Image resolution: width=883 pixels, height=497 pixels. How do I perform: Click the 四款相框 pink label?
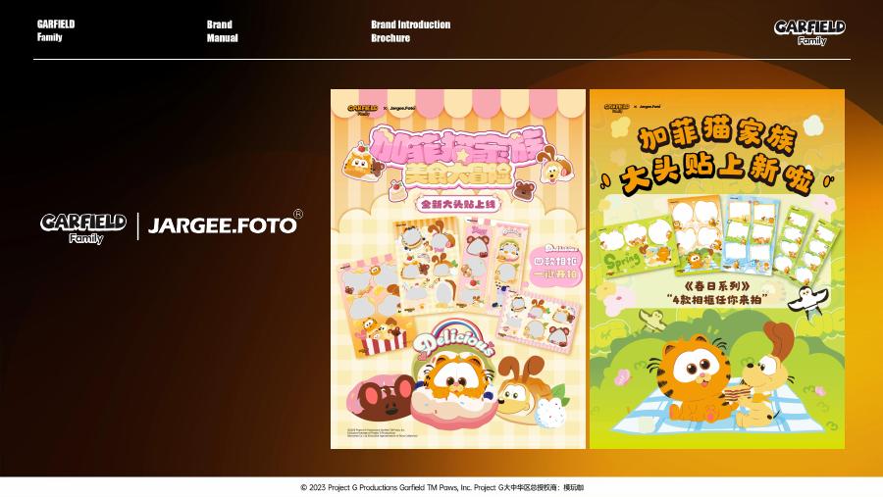coord(556,267)
